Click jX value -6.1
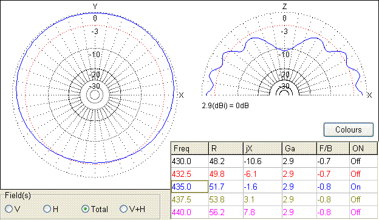The width and height of the screenshot is (379, 220). click(x=262, y=174)
